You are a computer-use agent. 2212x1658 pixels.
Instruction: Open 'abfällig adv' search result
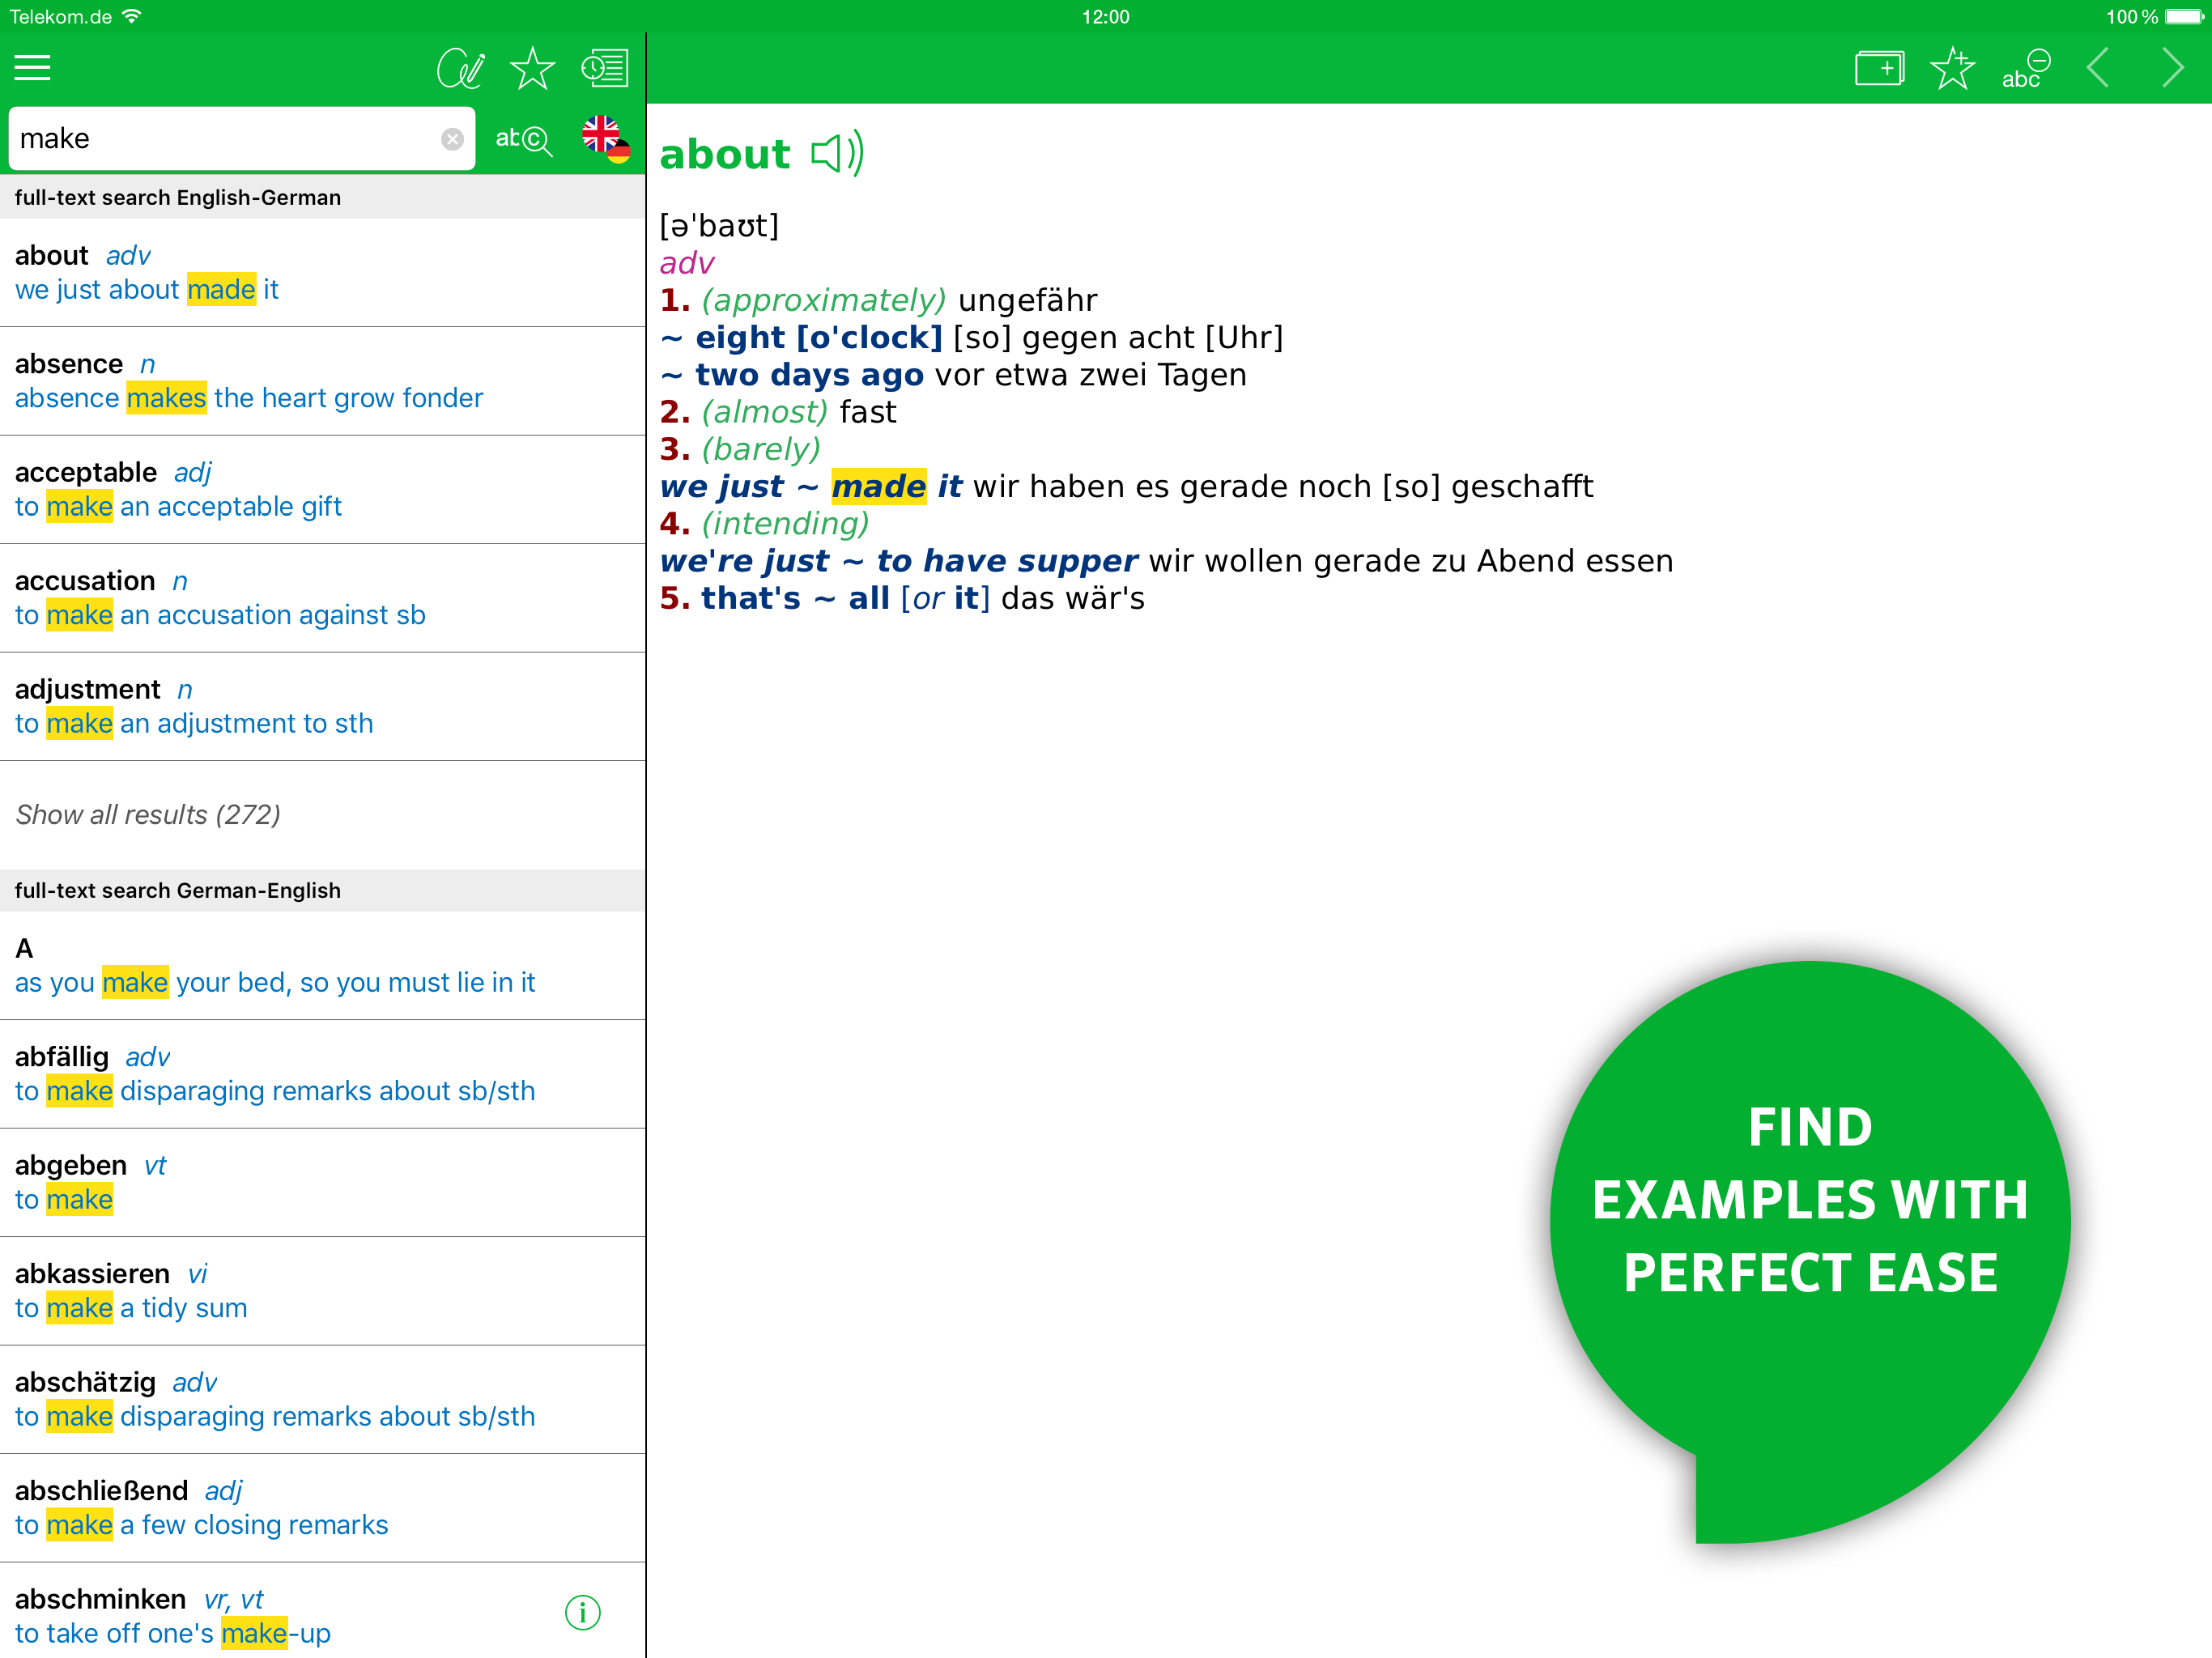tap(323, 1074)
